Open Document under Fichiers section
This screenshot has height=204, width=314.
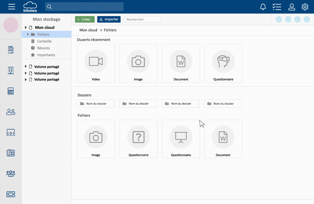tap(223, 139)
